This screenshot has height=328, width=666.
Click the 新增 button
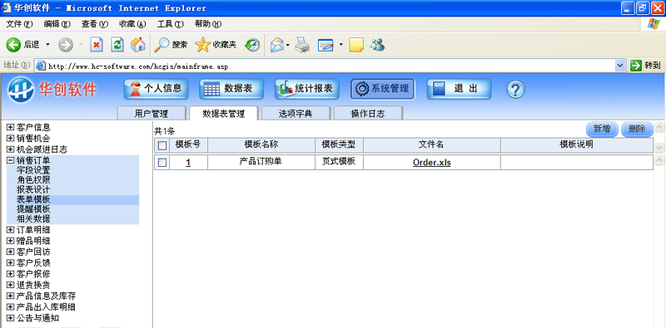point(602,130)
